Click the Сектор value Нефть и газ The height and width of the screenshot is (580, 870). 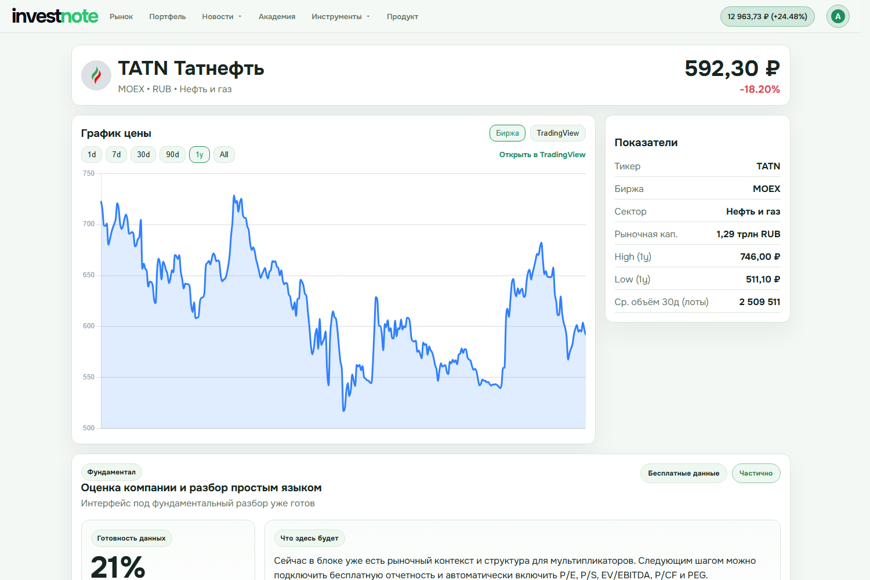tap(753, 212)
